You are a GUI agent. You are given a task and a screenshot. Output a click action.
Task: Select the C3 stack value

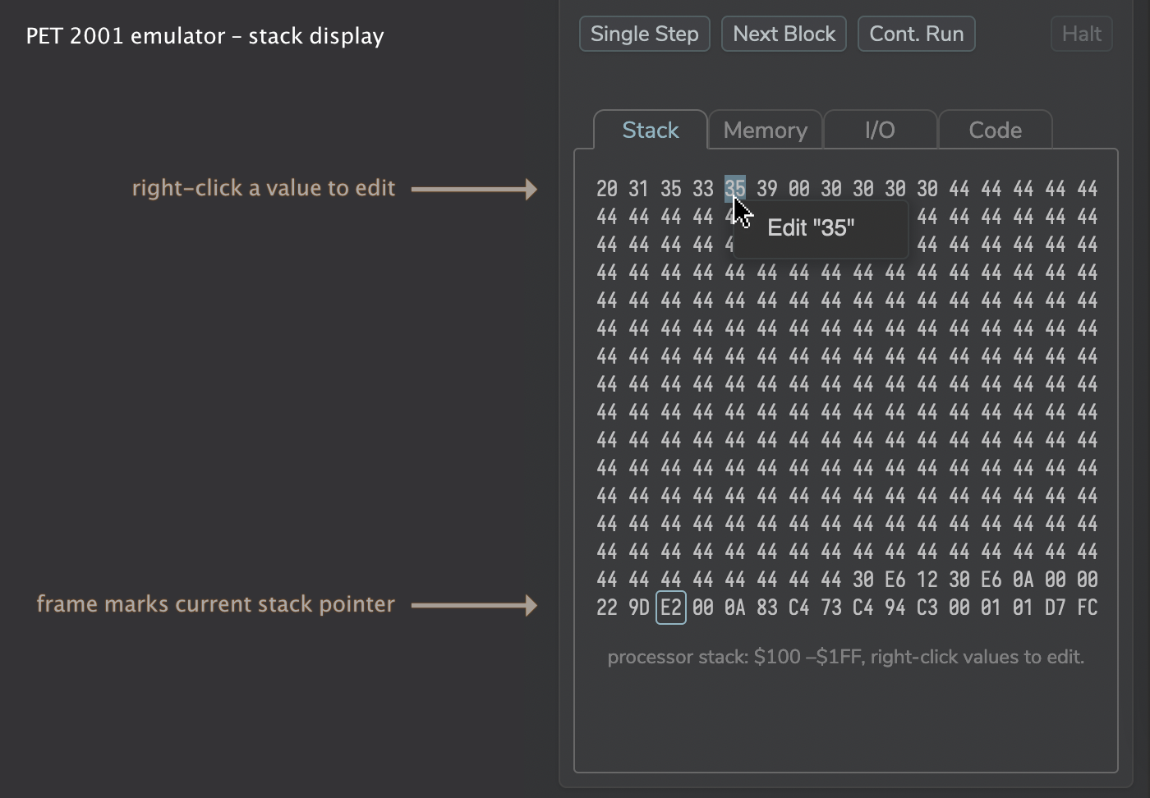pyautogui.click(x=927, y=608)
